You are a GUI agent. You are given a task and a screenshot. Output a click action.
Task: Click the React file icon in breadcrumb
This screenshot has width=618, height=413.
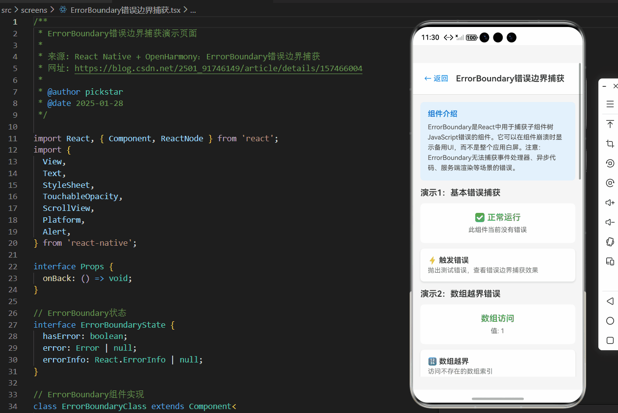coord(63,9)
